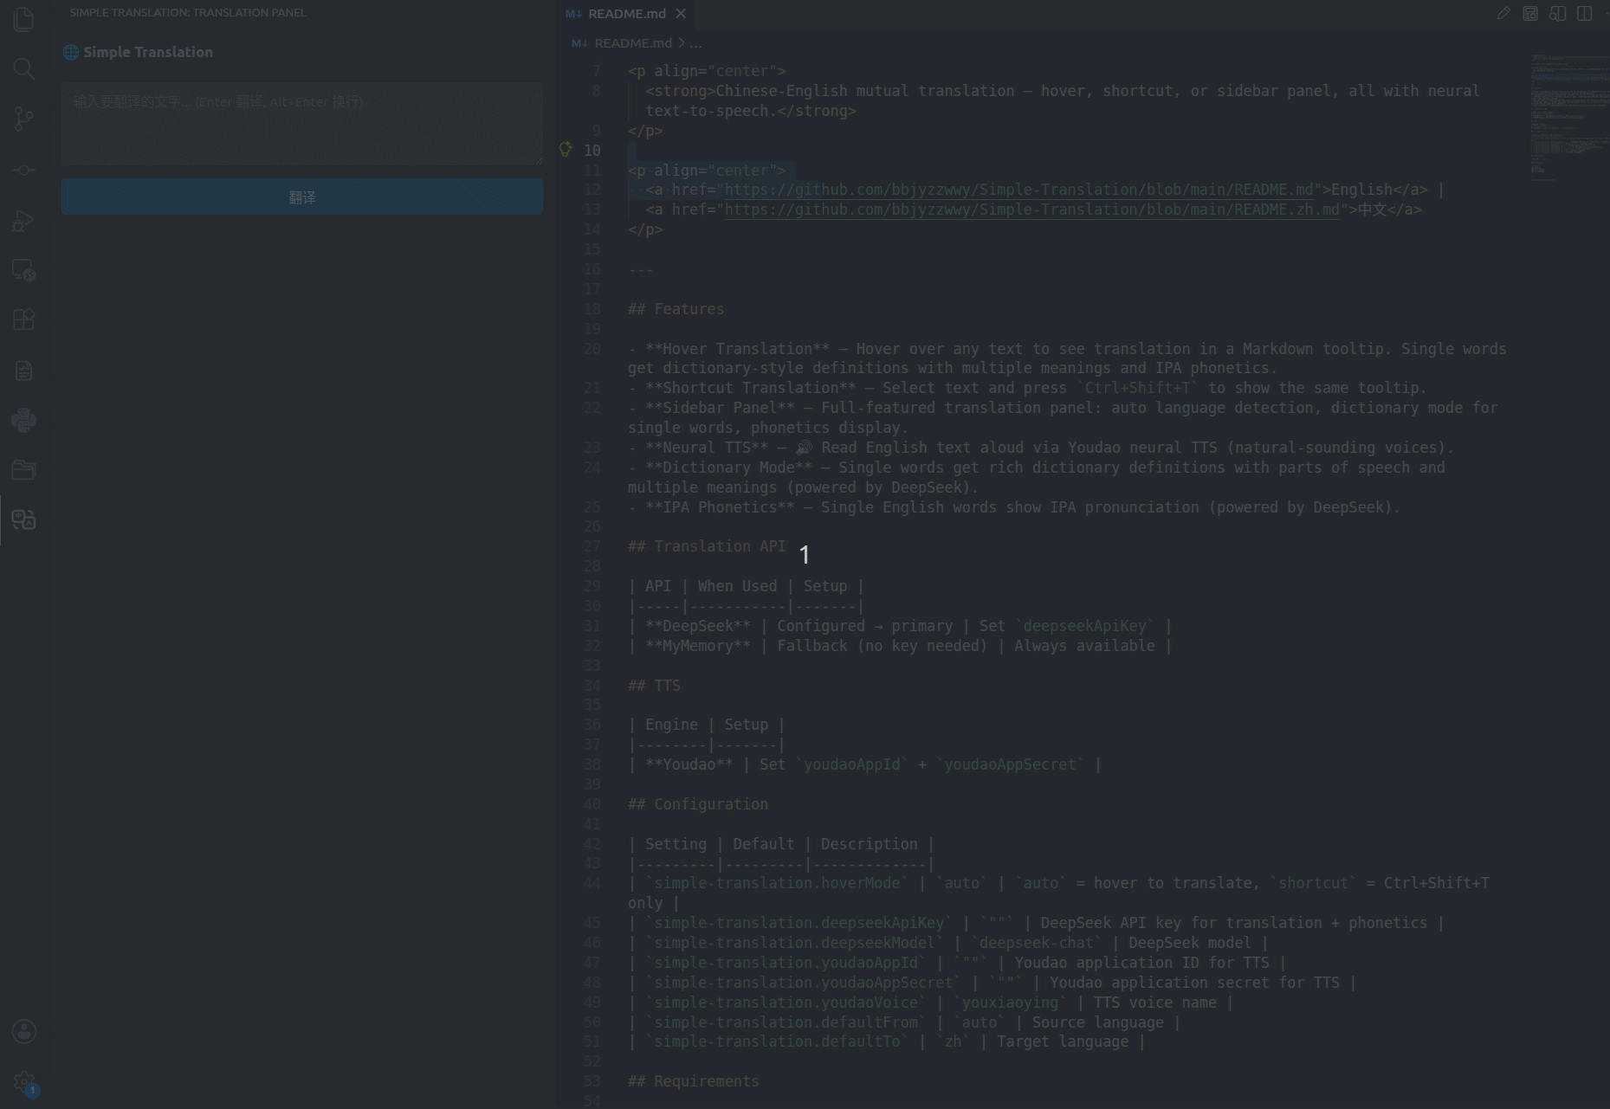
Task: Click the deepseekApiKey setting line
Action: (x=1036, y=923)
